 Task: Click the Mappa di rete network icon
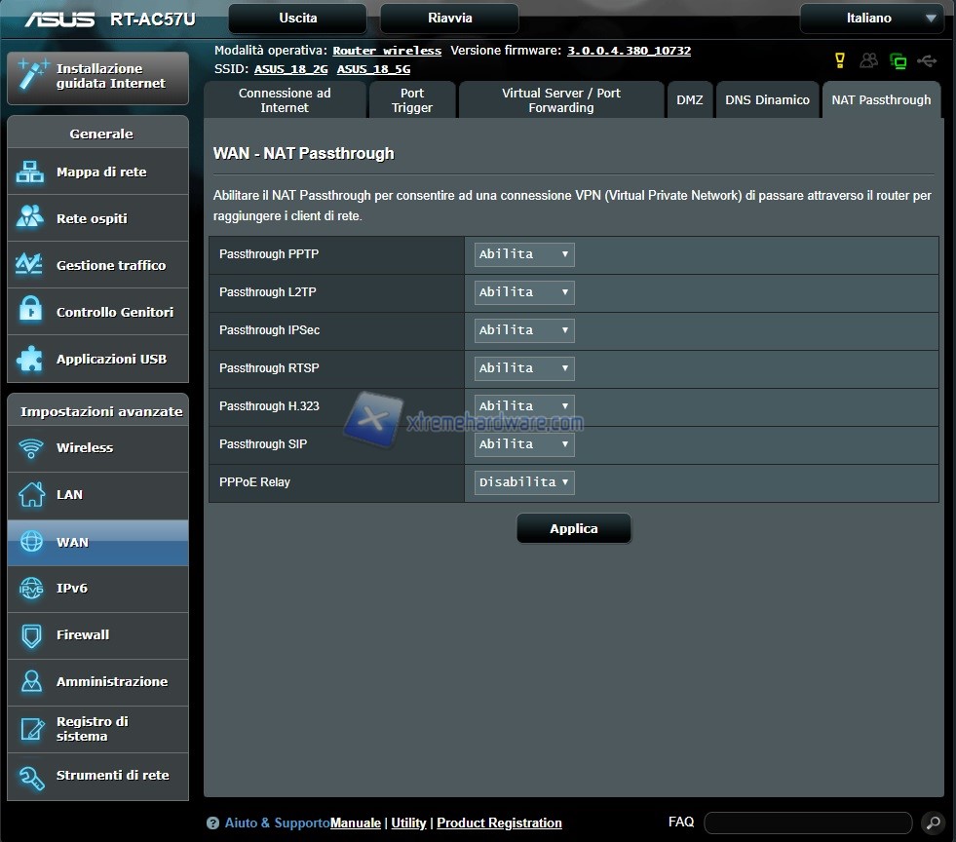click(x=30, y=172)
